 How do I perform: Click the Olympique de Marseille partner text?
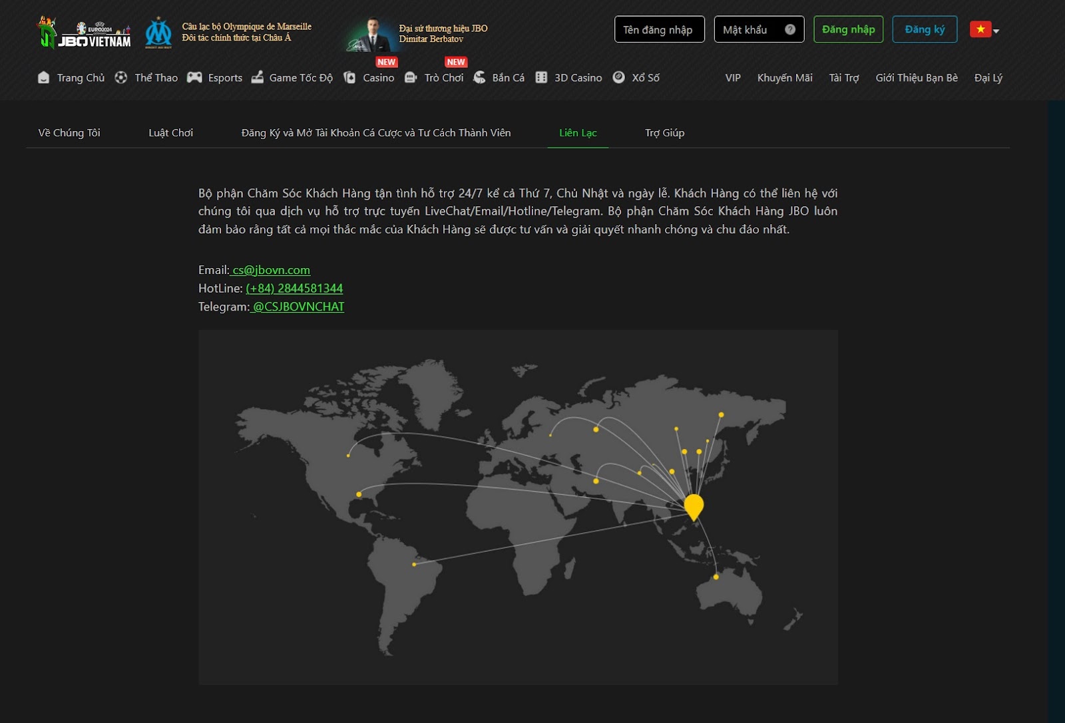click(x=247, y=32)
